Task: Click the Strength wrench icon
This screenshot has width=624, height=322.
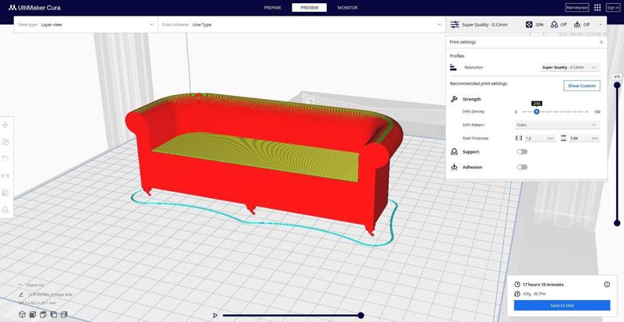Action: [x=454, y=99]
